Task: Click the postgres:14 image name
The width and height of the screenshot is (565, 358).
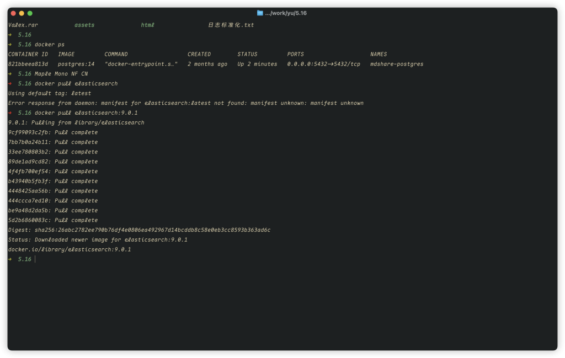Action: (76, 64)
